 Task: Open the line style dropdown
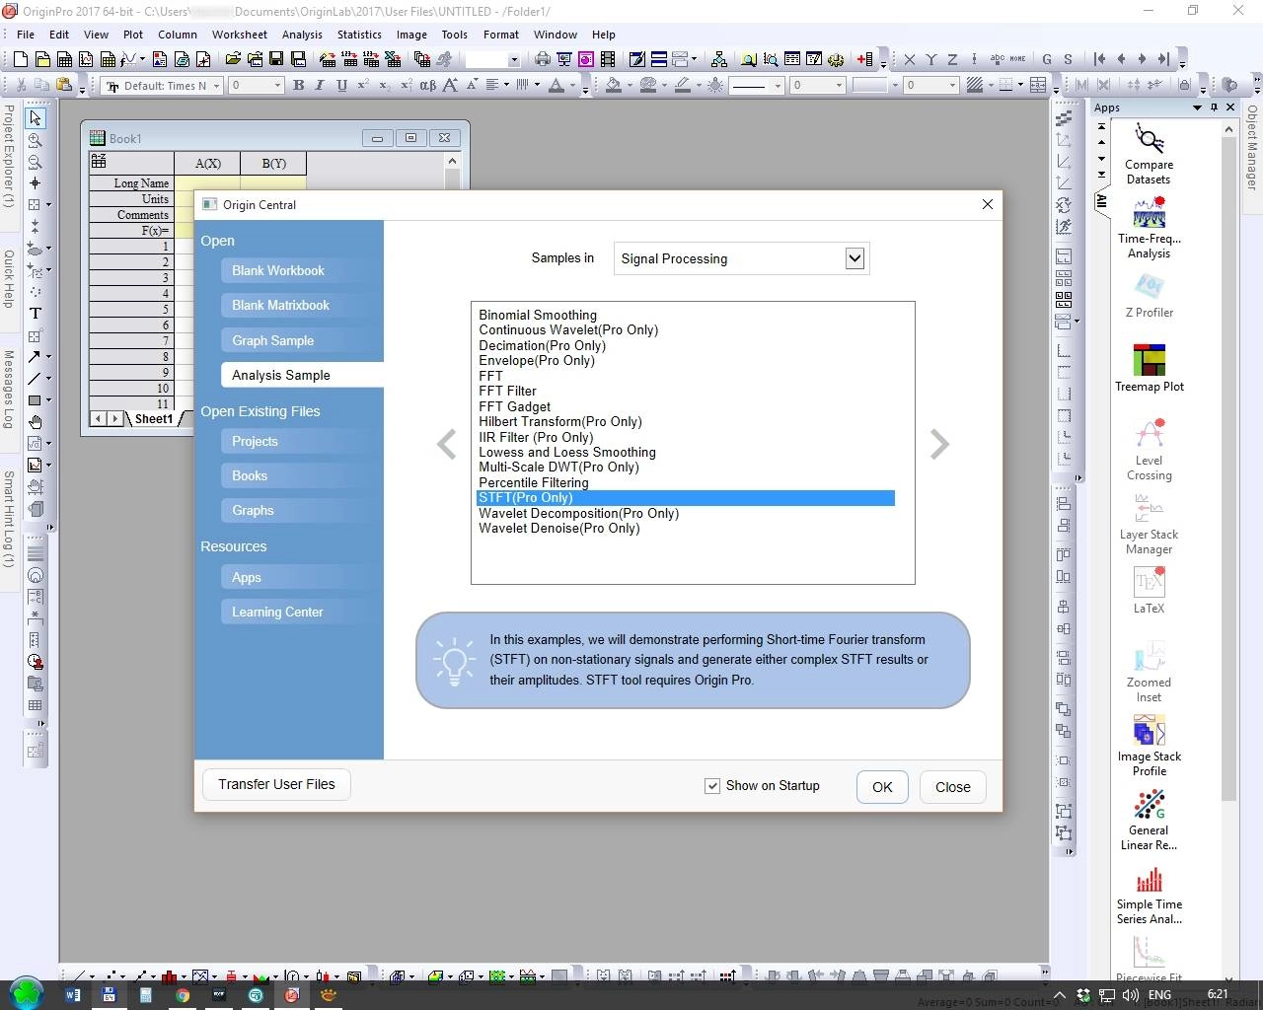778,86
